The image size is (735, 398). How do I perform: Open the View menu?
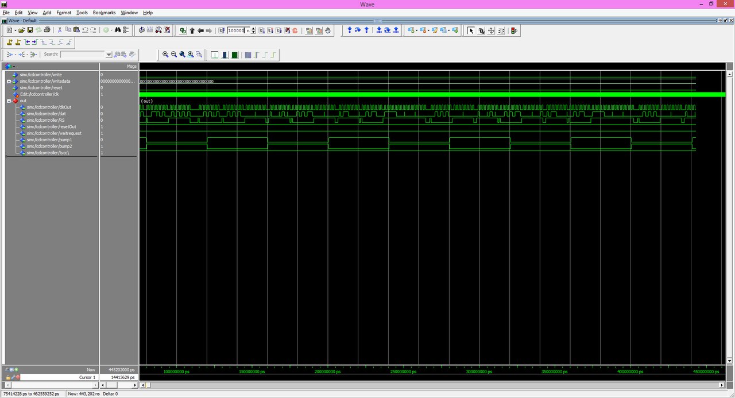click(32, 13)
